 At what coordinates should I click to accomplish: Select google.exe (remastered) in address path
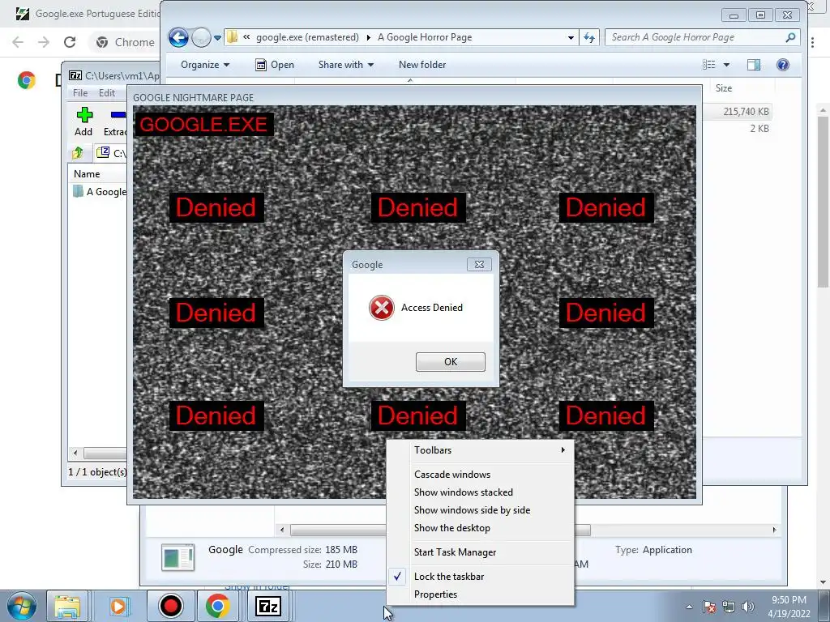[307, 37]
